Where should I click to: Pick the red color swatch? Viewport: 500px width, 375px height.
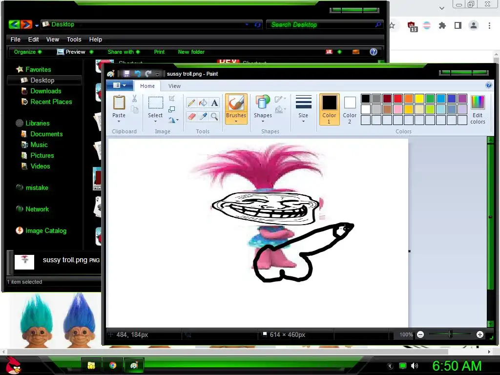pos(397,99)
